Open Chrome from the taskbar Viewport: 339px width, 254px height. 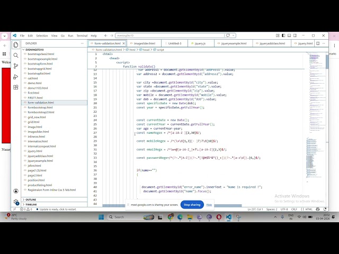tap(171, 217)
